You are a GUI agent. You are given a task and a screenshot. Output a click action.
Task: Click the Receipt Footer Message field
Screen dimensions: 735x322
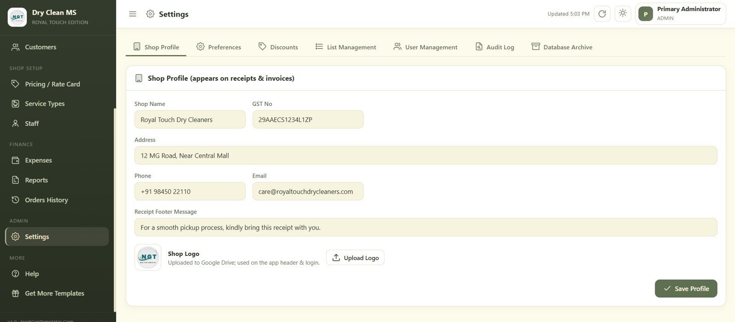425,227
